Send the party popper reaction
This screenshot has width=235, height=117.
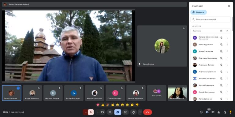(108, 105)
